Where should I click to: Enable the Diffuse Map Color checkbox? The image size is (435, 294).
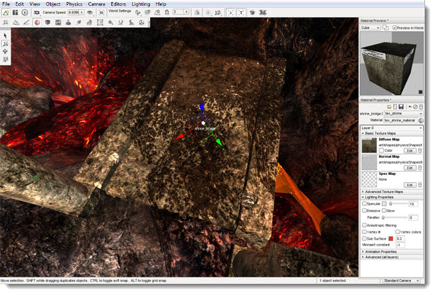381,150
